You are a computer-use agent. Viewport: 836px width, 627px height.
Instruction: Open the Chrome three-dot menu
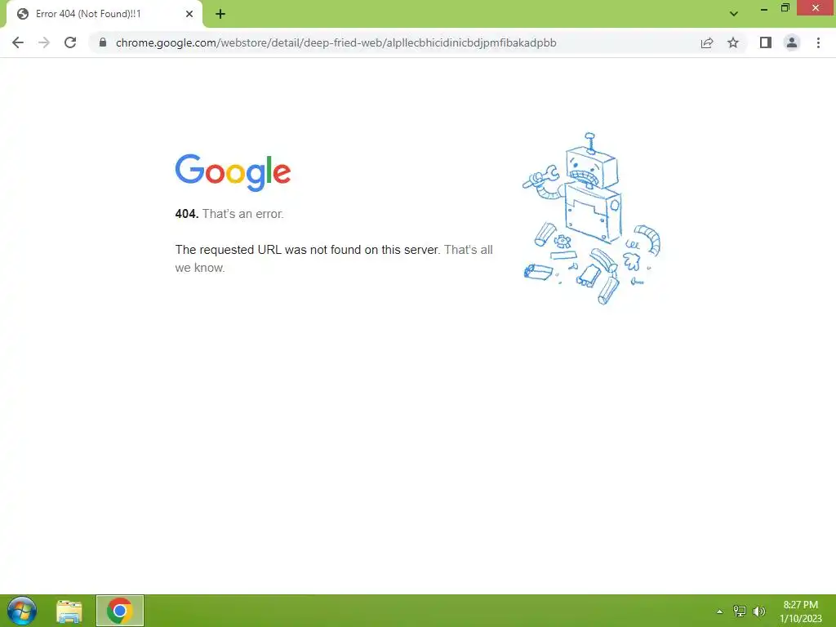tap(818, 42)
